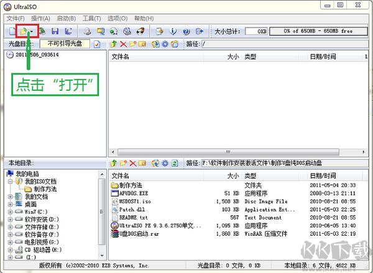Click the Rename icon in disc pane toolbar
This screenshot has height=273, width=373.
[x=142, y=44]
